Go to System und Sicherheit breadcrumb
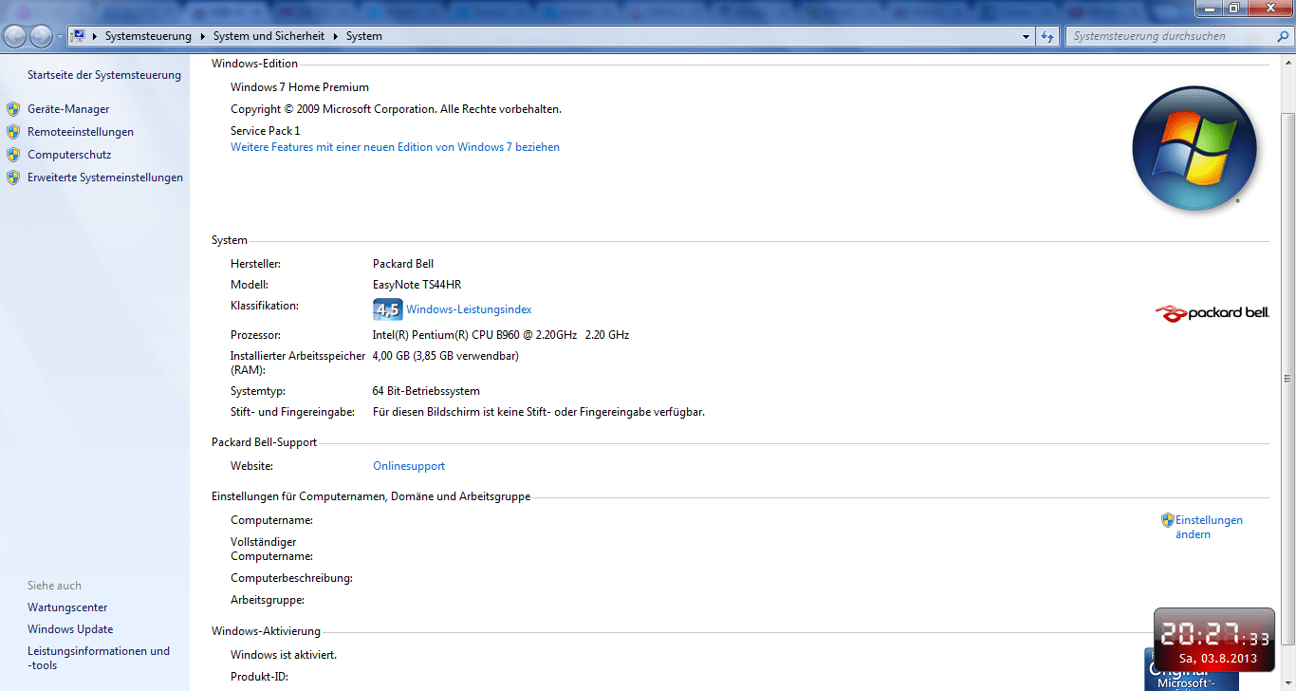1296x691 pixels. (x=268, y=36)
